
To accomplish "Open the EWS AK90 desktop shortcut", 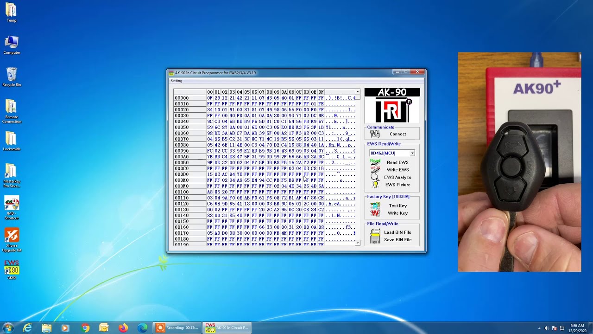I will coord(12,270).
